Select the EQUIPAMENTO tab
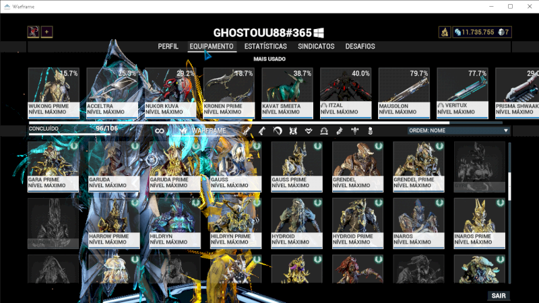 (212, 46)
